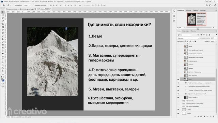
Task: Click the trash delete layer icon
Action: [214, 117]
